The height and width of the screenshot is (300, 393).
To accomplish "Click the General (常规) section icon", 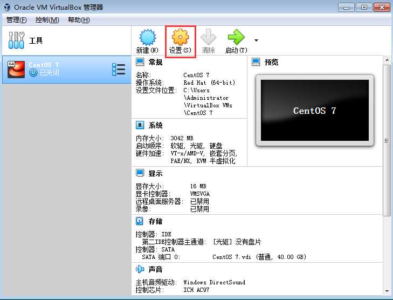I will point(140,62).
